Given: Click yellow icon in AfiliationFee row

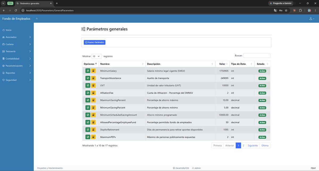Looking at the screenshot, I should click(x=93, y=93).
